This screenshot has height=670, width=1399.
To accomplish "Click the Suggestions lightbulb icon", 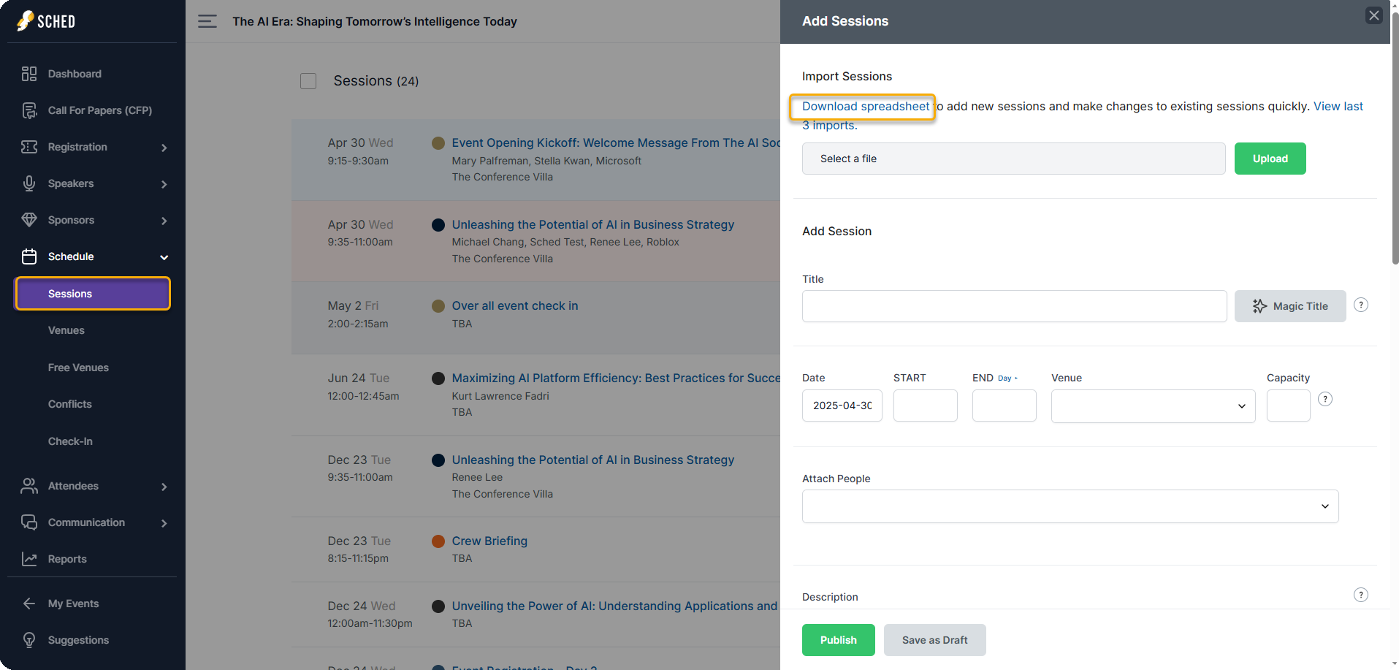I will tap(29, 640).
